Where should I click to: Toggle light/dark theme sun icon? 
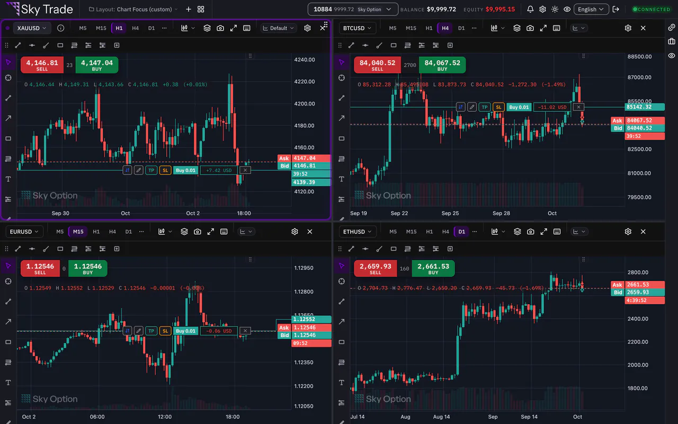tap(555, 9)
